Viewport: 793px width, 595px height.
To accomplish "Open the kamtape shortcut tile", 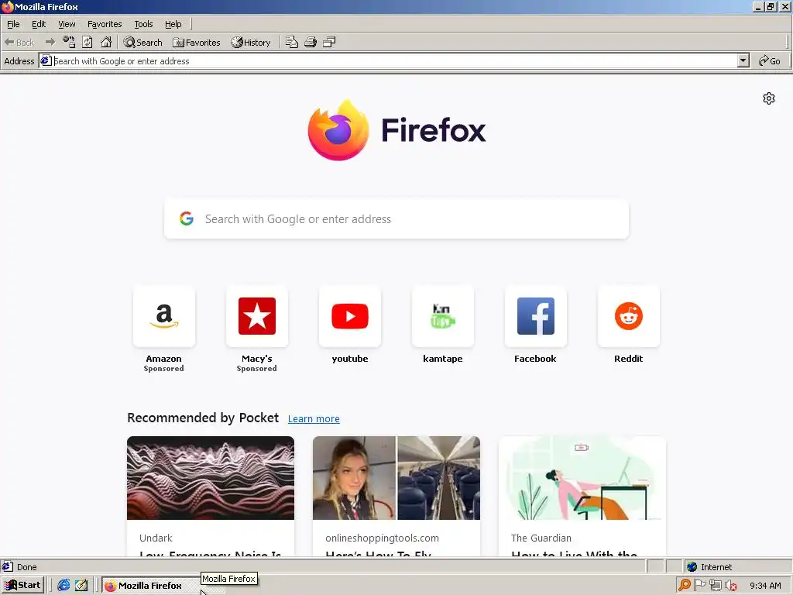I will pyautogui.click(x=443, y=316).
